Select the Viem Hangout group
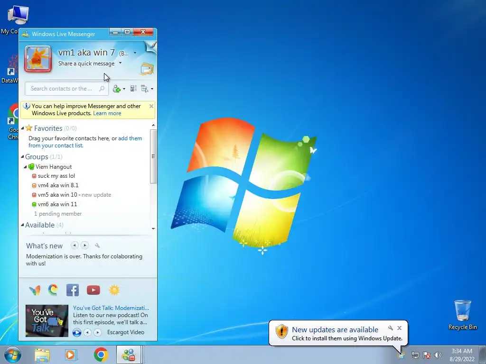Viewport: 486px width, 364px height. [x=54, y=167]
